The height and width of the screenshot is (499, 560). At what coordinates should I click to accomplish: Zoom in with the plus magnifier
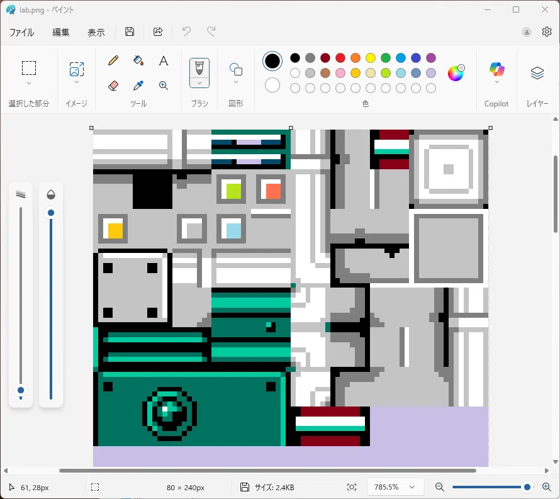(546, 487)
